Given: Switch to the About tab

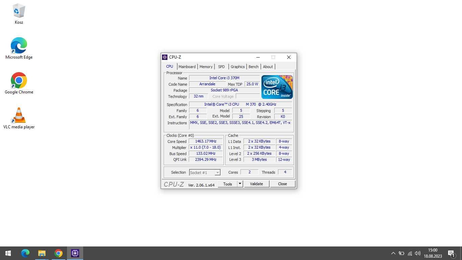Looking at the screenshot, I should point(268,67).
